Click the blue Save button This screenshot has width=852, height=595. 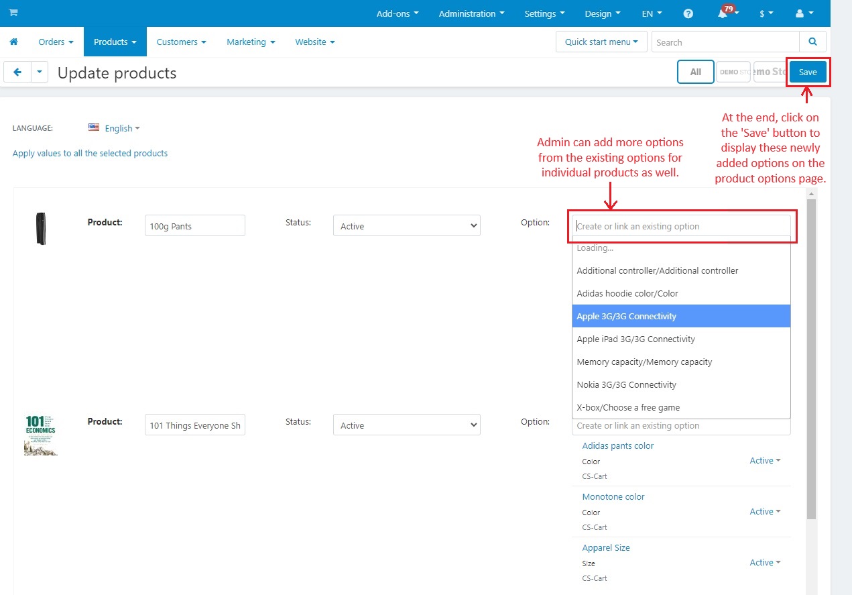pos(808,72)
